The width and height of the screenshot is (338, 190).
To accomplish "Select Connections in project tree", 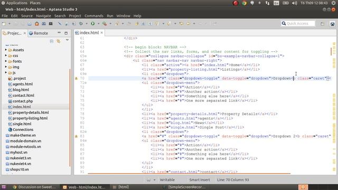I will pyautogui.click(x=21, y=129).
